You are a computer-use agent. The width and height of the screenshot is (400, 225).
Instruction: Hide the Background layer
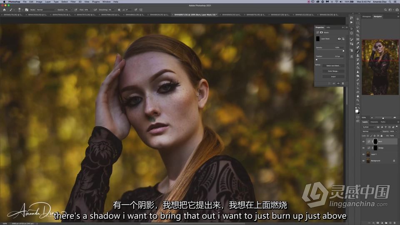[363, 160]
